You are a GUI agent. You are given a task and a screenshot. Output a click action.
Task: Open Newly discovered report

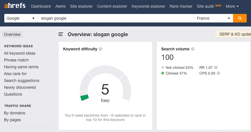[x=20, y=88]
